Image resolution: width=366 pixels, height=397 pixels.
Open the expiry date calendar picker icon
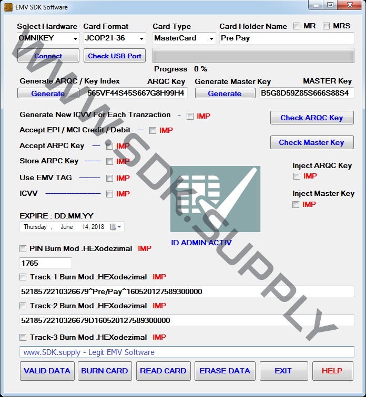click(116, 227)
